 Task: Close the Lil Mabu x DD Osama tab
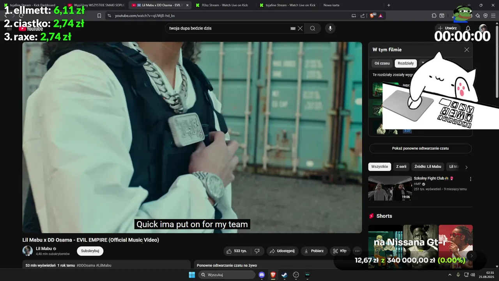coord(188,5)
